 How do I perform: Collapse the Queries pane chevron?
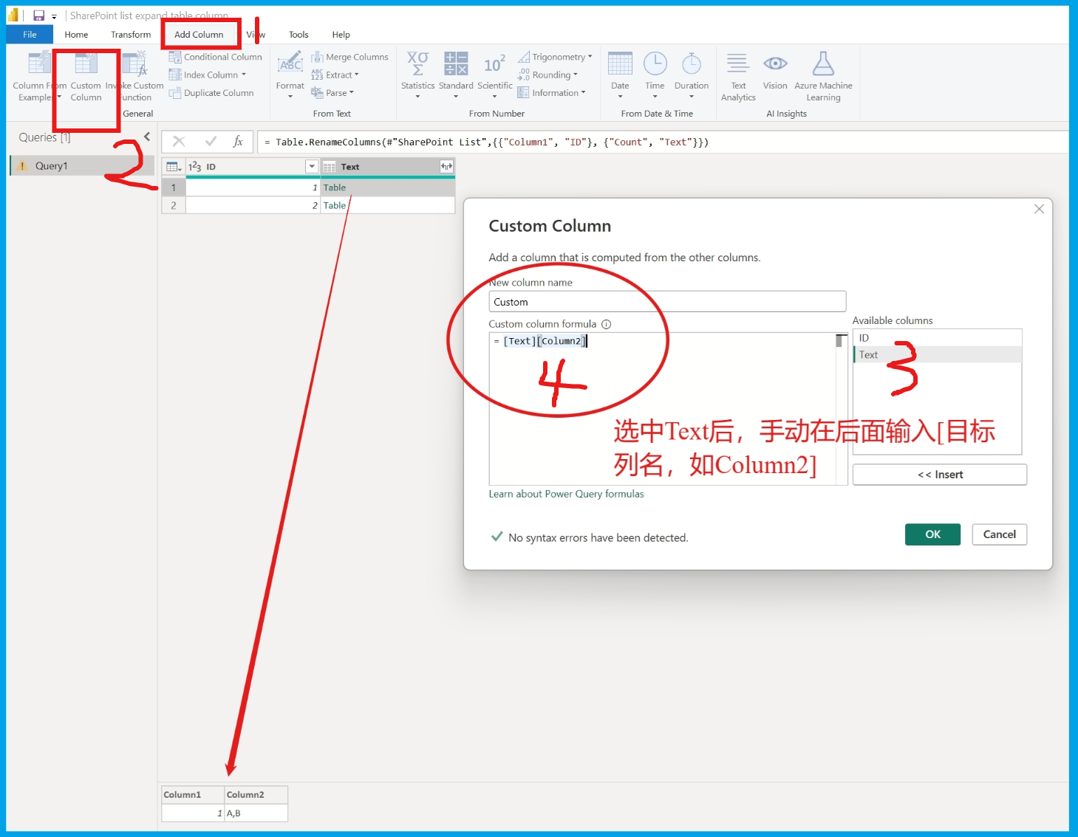[x=147, y=137]
